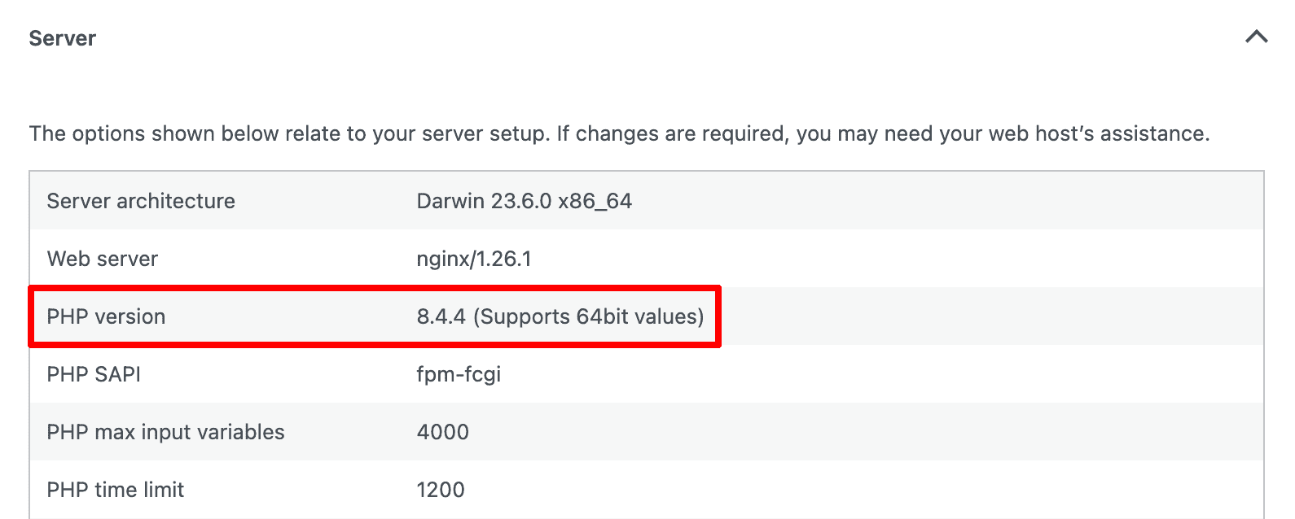Select the PHP version label
1295x519 pixels.
(106, 316)
